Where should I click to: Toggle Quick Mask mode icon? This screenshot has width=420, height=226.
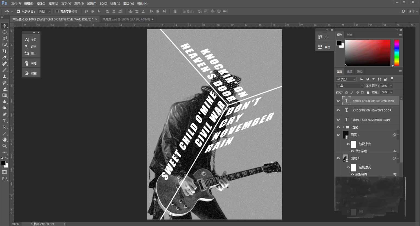coord(4,172)
